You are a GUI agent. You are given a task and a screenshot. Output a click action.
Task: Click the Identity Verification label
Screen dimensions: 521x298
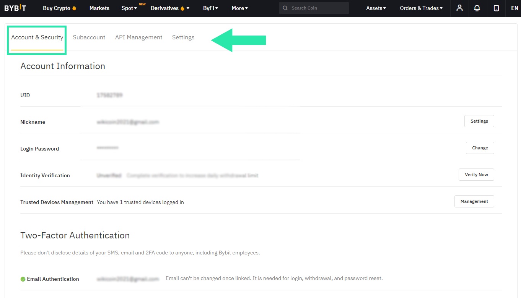[45, 175]
